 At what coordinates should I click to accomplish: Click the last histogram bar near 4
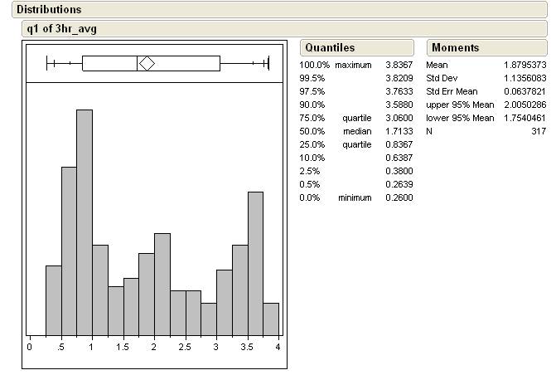[x=271, y=319]
